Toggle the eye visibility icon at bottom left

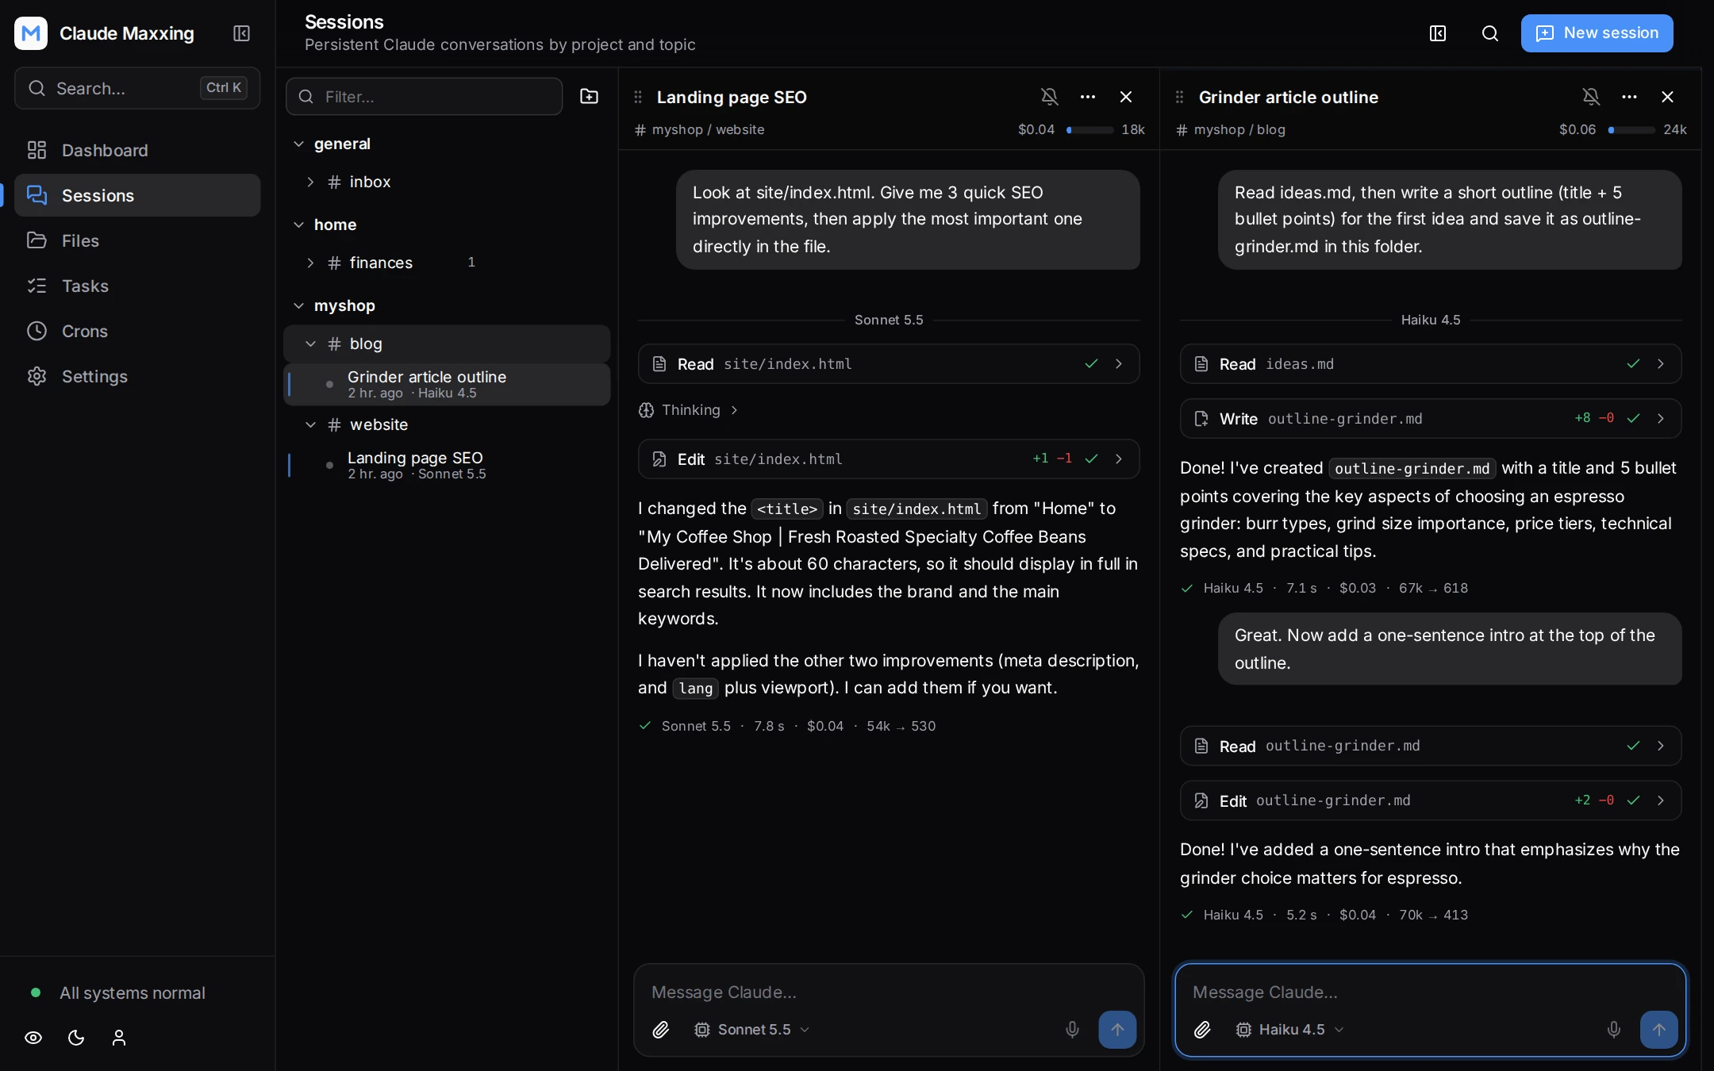33,1038
